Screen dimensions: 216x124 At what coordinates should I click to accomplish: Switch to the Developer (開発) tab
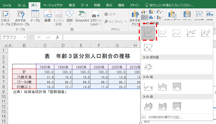coord(121,5)
